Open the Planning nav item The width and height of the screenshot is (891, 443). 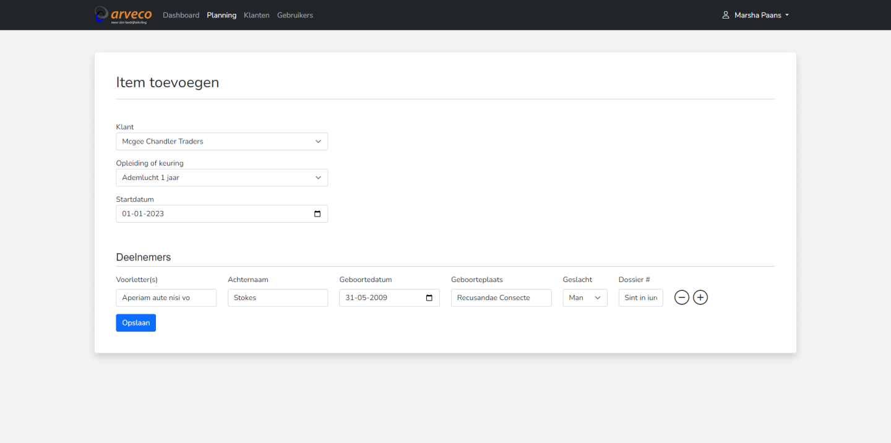[222, 15]
